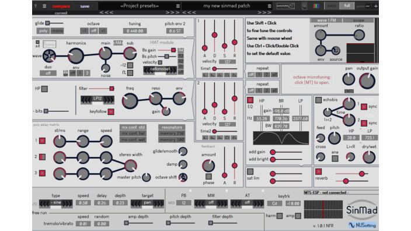The width and height of the screenshot is (411, 231).
Task: Enable the sat lim checkbox
Action: pos(250,171)
